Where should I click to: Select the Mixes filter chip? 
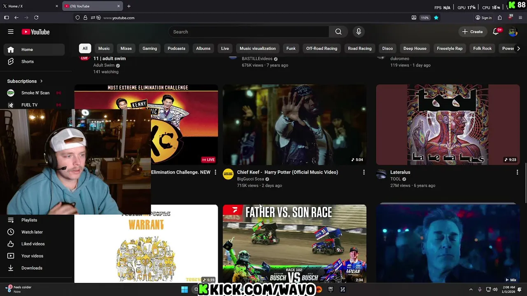coord(126,49)
